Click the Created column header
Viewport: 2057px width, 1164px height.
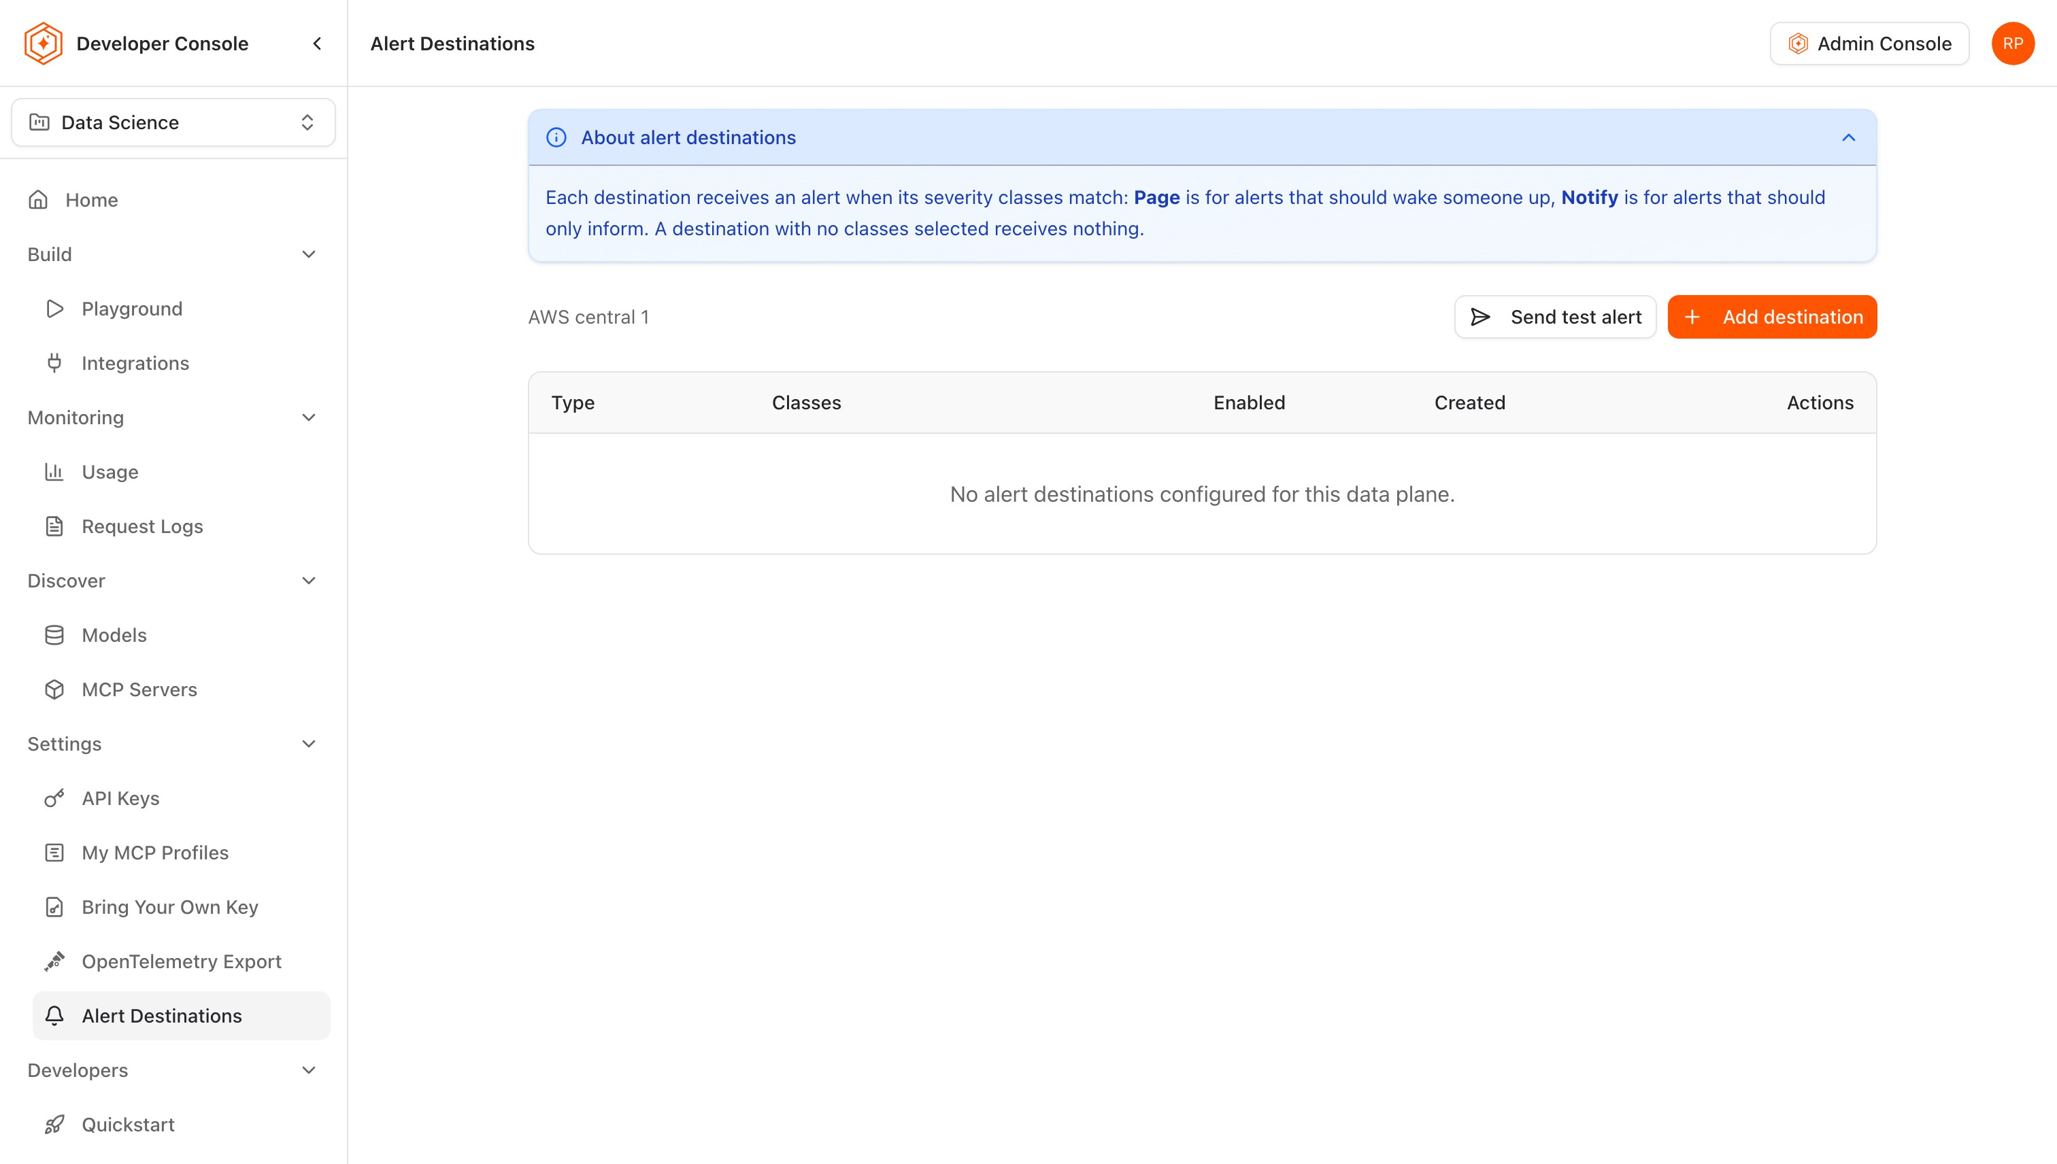1469,402
